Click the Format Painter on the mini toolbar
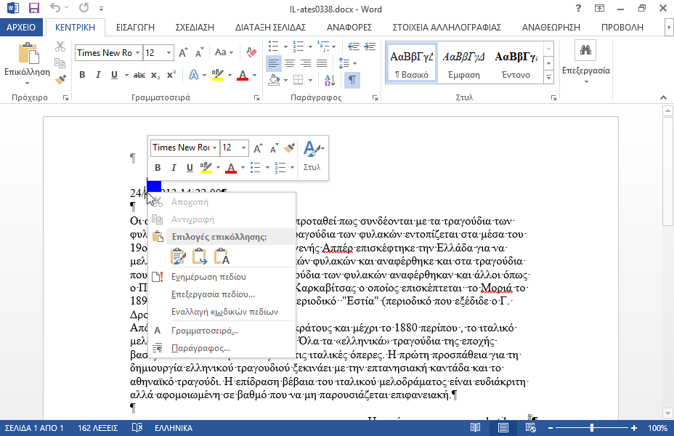The width and height of the screenshot is (674, 436). coord(289,148)
